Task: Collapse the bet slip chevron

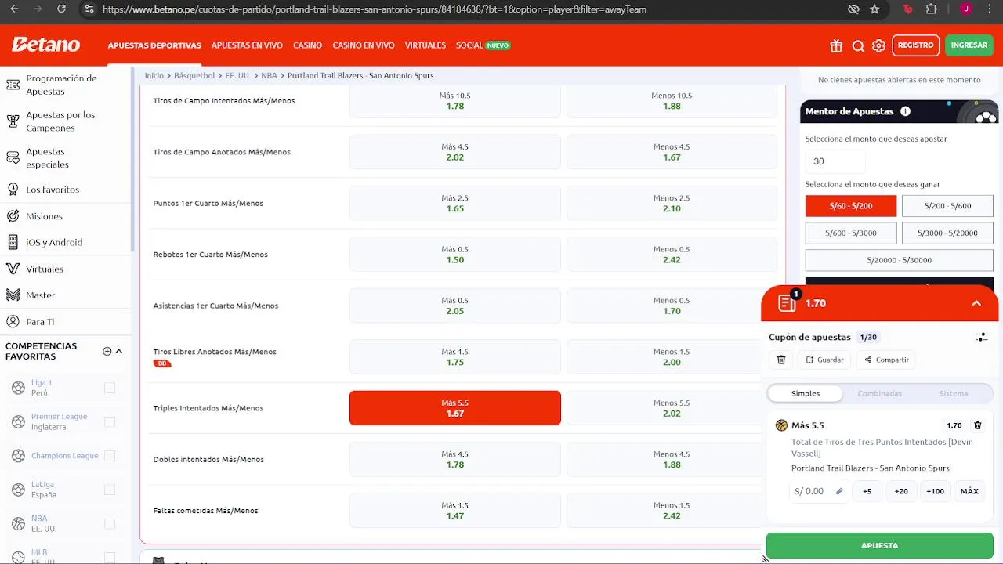Action: point(976,303)
